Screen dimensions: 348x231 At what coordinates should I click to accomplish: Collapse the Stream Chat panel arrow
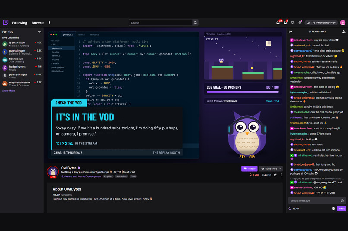(290, 31)
